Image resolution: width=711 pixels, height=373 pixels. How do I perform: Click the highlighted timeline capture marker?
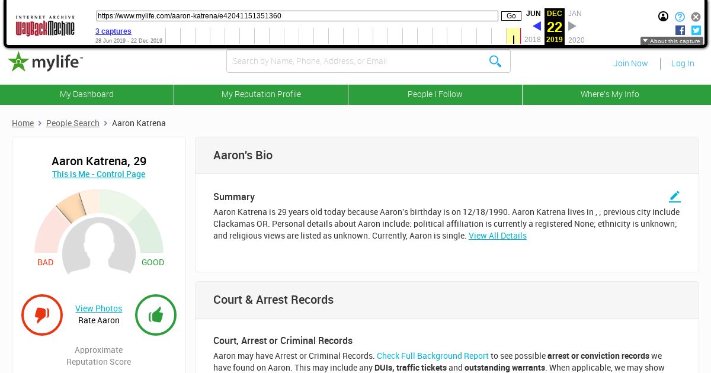click(513, 36)
